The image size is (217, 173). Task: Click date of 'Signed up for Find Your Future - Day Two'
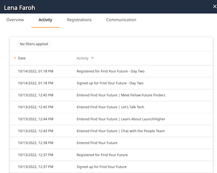(x=36, y=83)
